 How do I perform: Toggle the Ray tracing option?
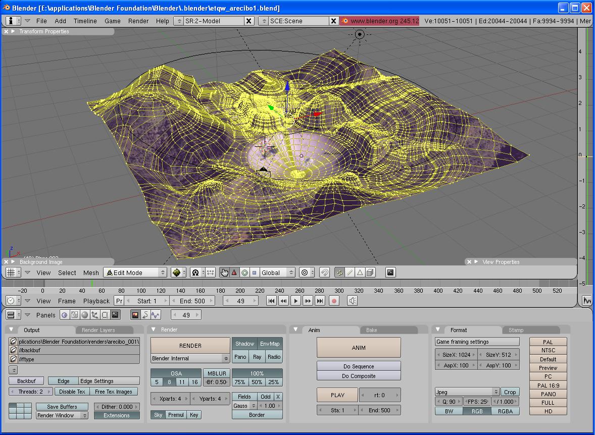(257, 357)
